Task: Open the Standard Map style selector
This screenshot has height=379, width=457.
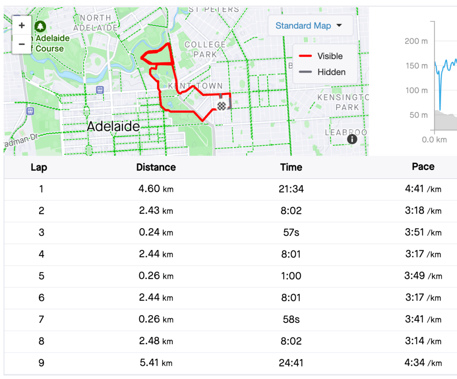Action: tap(308, 26)
